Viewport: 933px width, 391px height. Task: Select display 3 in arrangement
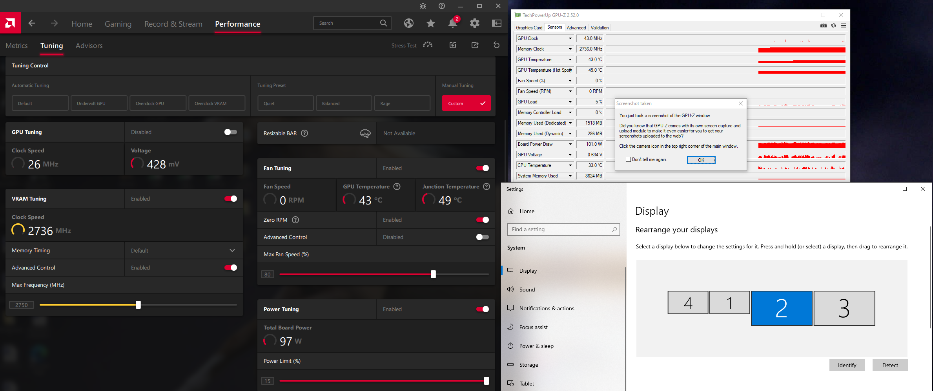coord(844,308)
